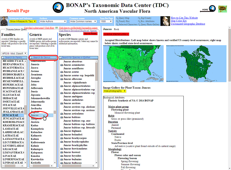Click camera icon beside Juncus biglumis
This screenshot has height=170, width=231.
pyautogui.click(x=62, y=131)
